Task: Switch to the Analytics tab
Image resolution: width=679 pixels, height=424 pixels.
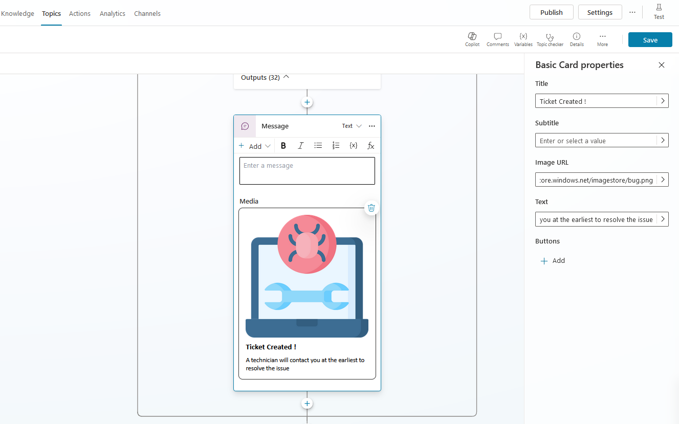Action: pyautogui.click(x=112, y=13)
